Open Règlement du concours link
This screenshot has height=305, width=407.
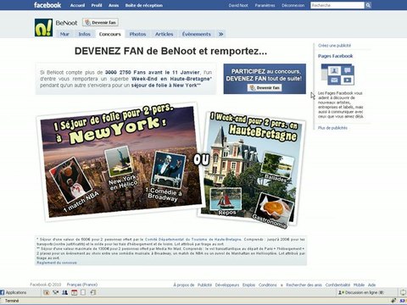tap(57, 263)
